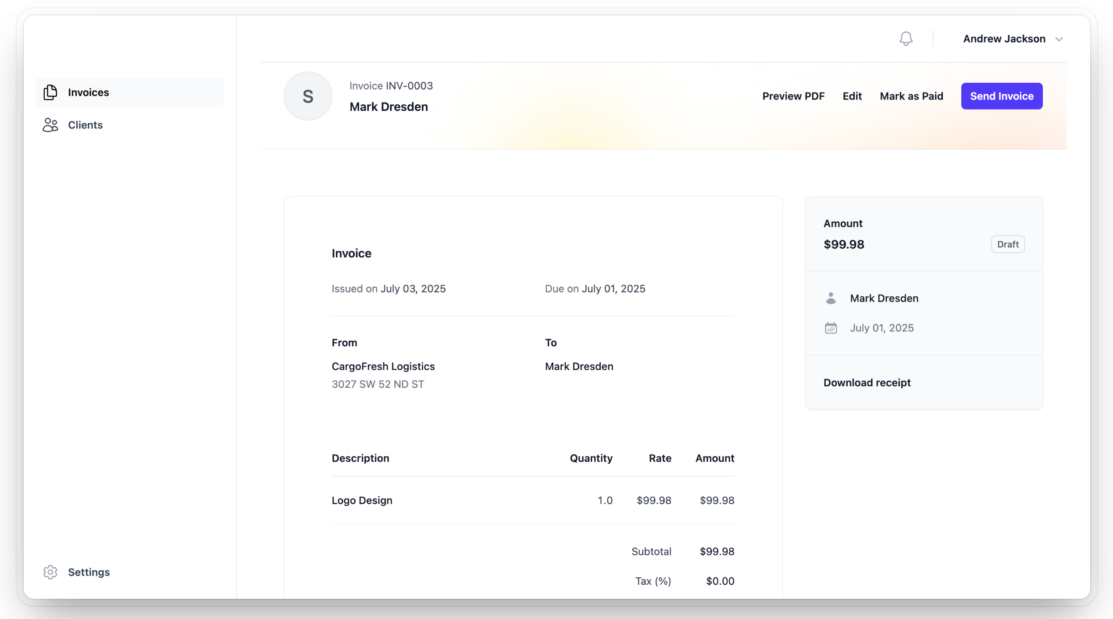Click Download receipt link
1113x619 pixels.
coord(867,383)
